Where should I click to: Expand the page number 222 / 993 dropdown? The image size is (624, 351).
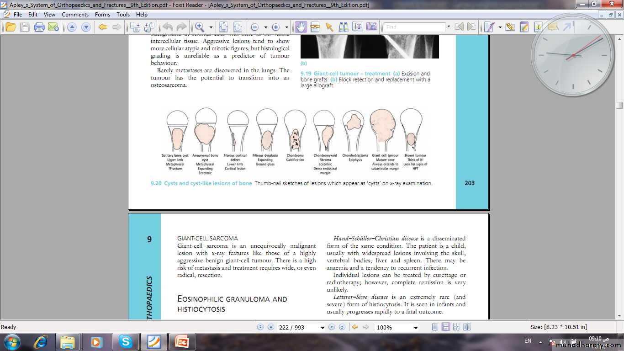point(323,328)
